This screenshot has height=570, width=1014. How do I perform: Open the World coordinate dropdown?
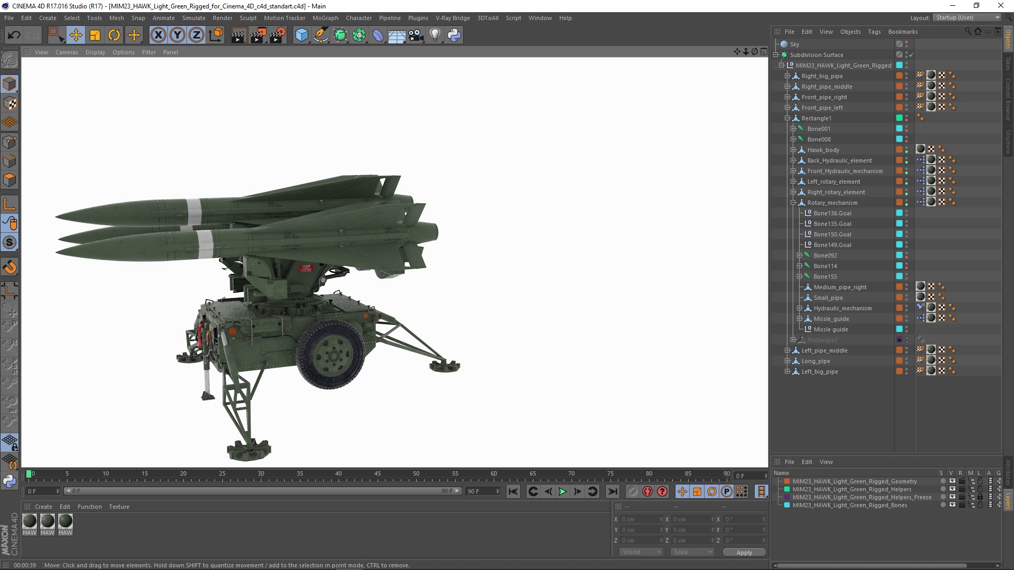(641, 552)
